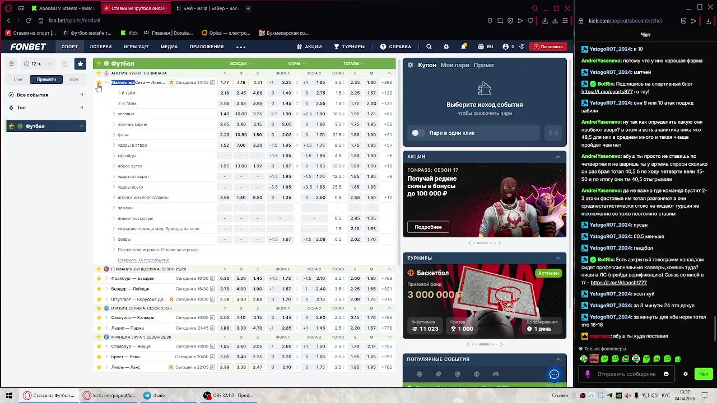Toggle favorite star for Лацио — Парма
Viewport: 717px width, 403px height.
coord(99,328)
